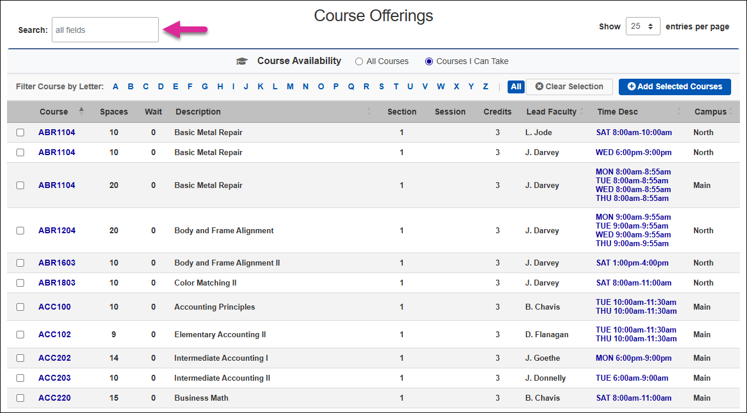The width and height of the screenshot is (747, 413).
Task: Click the Body and Frame Alignment II description
Action: [x=227, y=263]
